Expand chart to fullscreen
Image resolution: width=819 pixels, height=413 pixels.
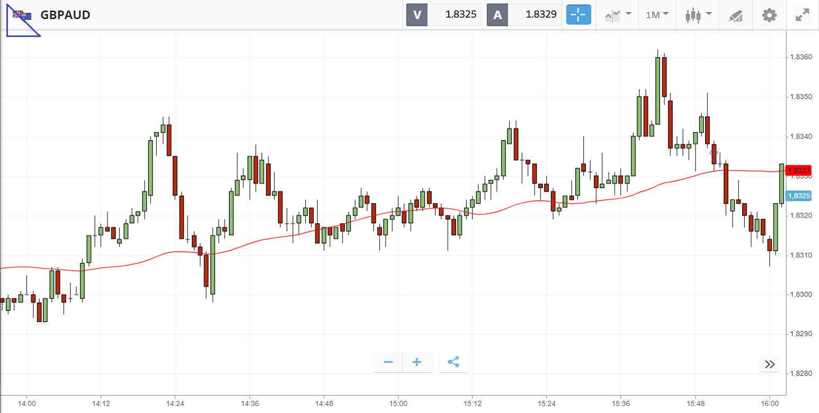(x=803, y=15)
